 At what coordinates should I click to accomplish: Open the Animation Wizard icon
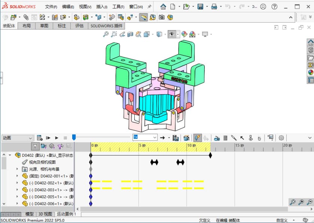point(186,138)
